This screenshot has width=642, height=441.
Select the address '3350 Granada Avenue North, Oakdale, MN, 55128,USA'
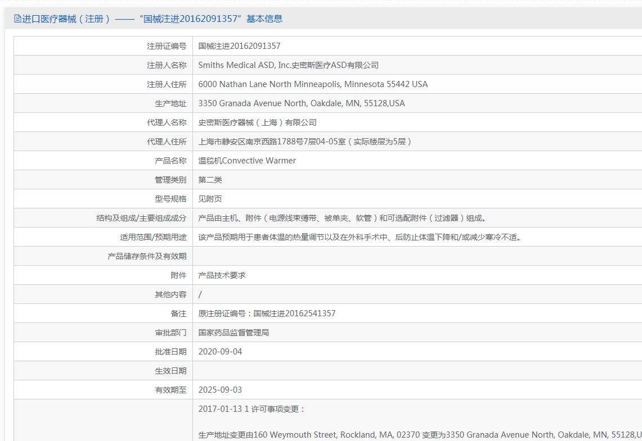tap(302, 103)
